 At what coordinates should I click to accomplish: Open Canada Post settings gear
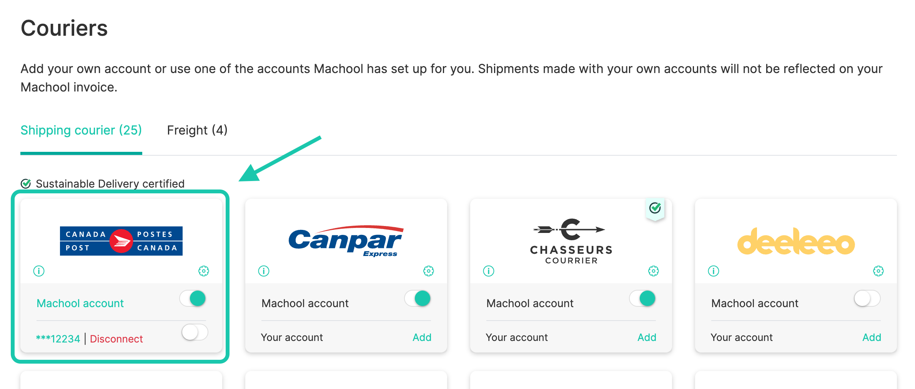click(203, 271)
